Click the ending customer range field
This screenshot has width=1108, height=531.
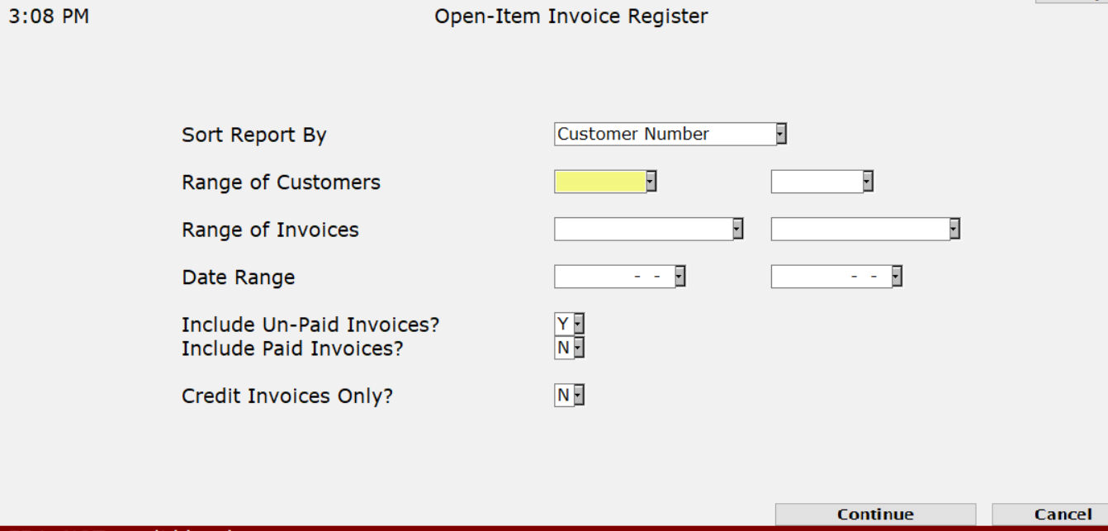816,182
